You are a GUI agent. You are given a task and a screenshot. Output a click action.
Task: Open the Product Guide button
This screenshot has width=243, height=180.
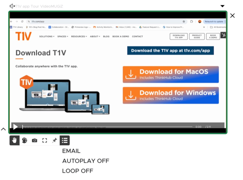click(x=197, y=37)
